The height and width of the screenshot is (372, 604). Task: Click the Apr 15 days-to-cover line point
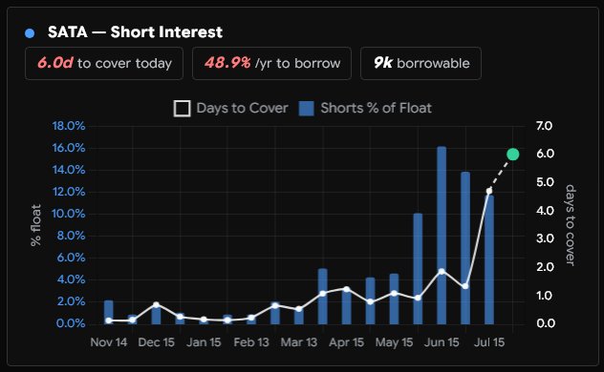[346, 289]
